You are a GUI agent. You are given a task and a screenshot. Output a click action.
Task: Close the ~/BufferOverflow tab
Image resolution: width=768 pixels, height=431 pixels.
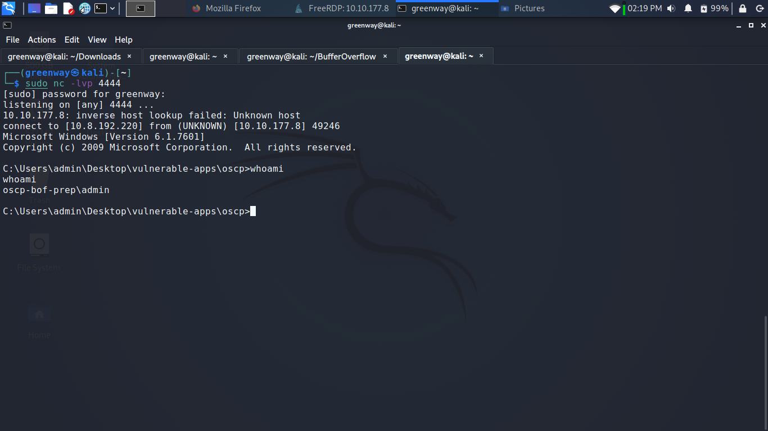tap(385, 56)
